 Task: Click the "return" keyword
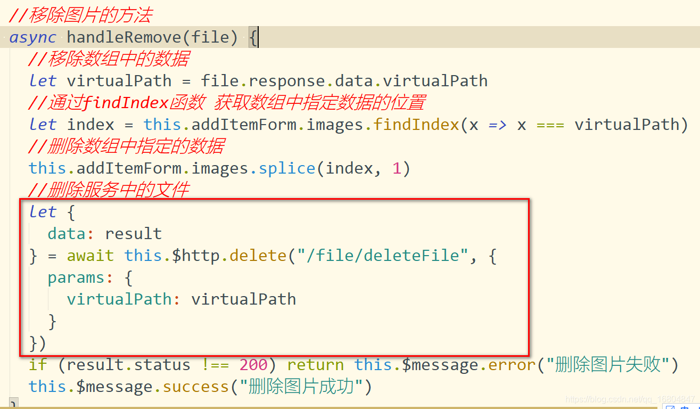pyautogui.click(x=316, y=365)
